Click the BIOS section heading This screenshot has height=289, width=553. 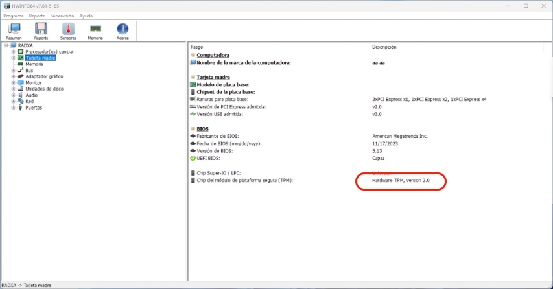(x=202, y=129)
